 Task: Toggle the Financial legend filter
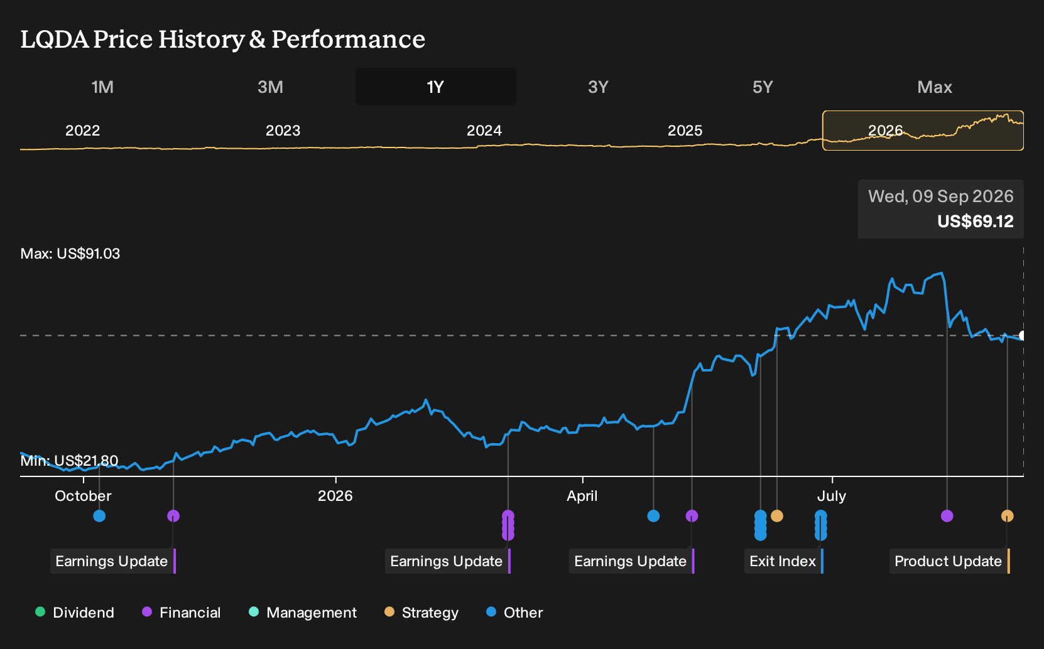(181, 613)
